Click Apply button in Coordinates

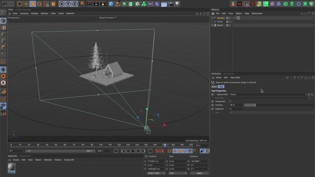[199, 173]
